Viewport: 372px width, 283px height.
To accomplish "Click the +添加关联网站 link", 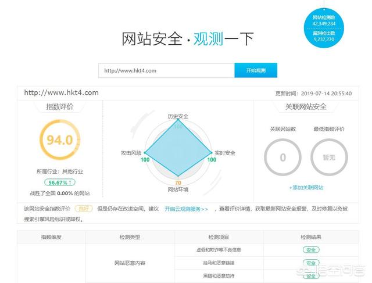I will 306,188.
